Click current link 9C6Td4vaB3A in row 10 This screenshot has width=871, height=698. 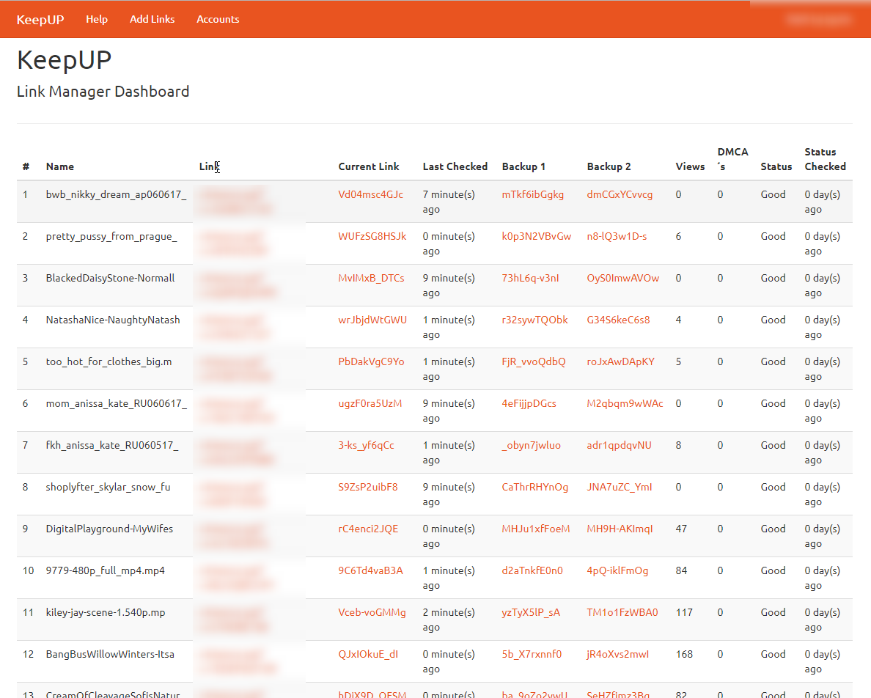[370, 570]
